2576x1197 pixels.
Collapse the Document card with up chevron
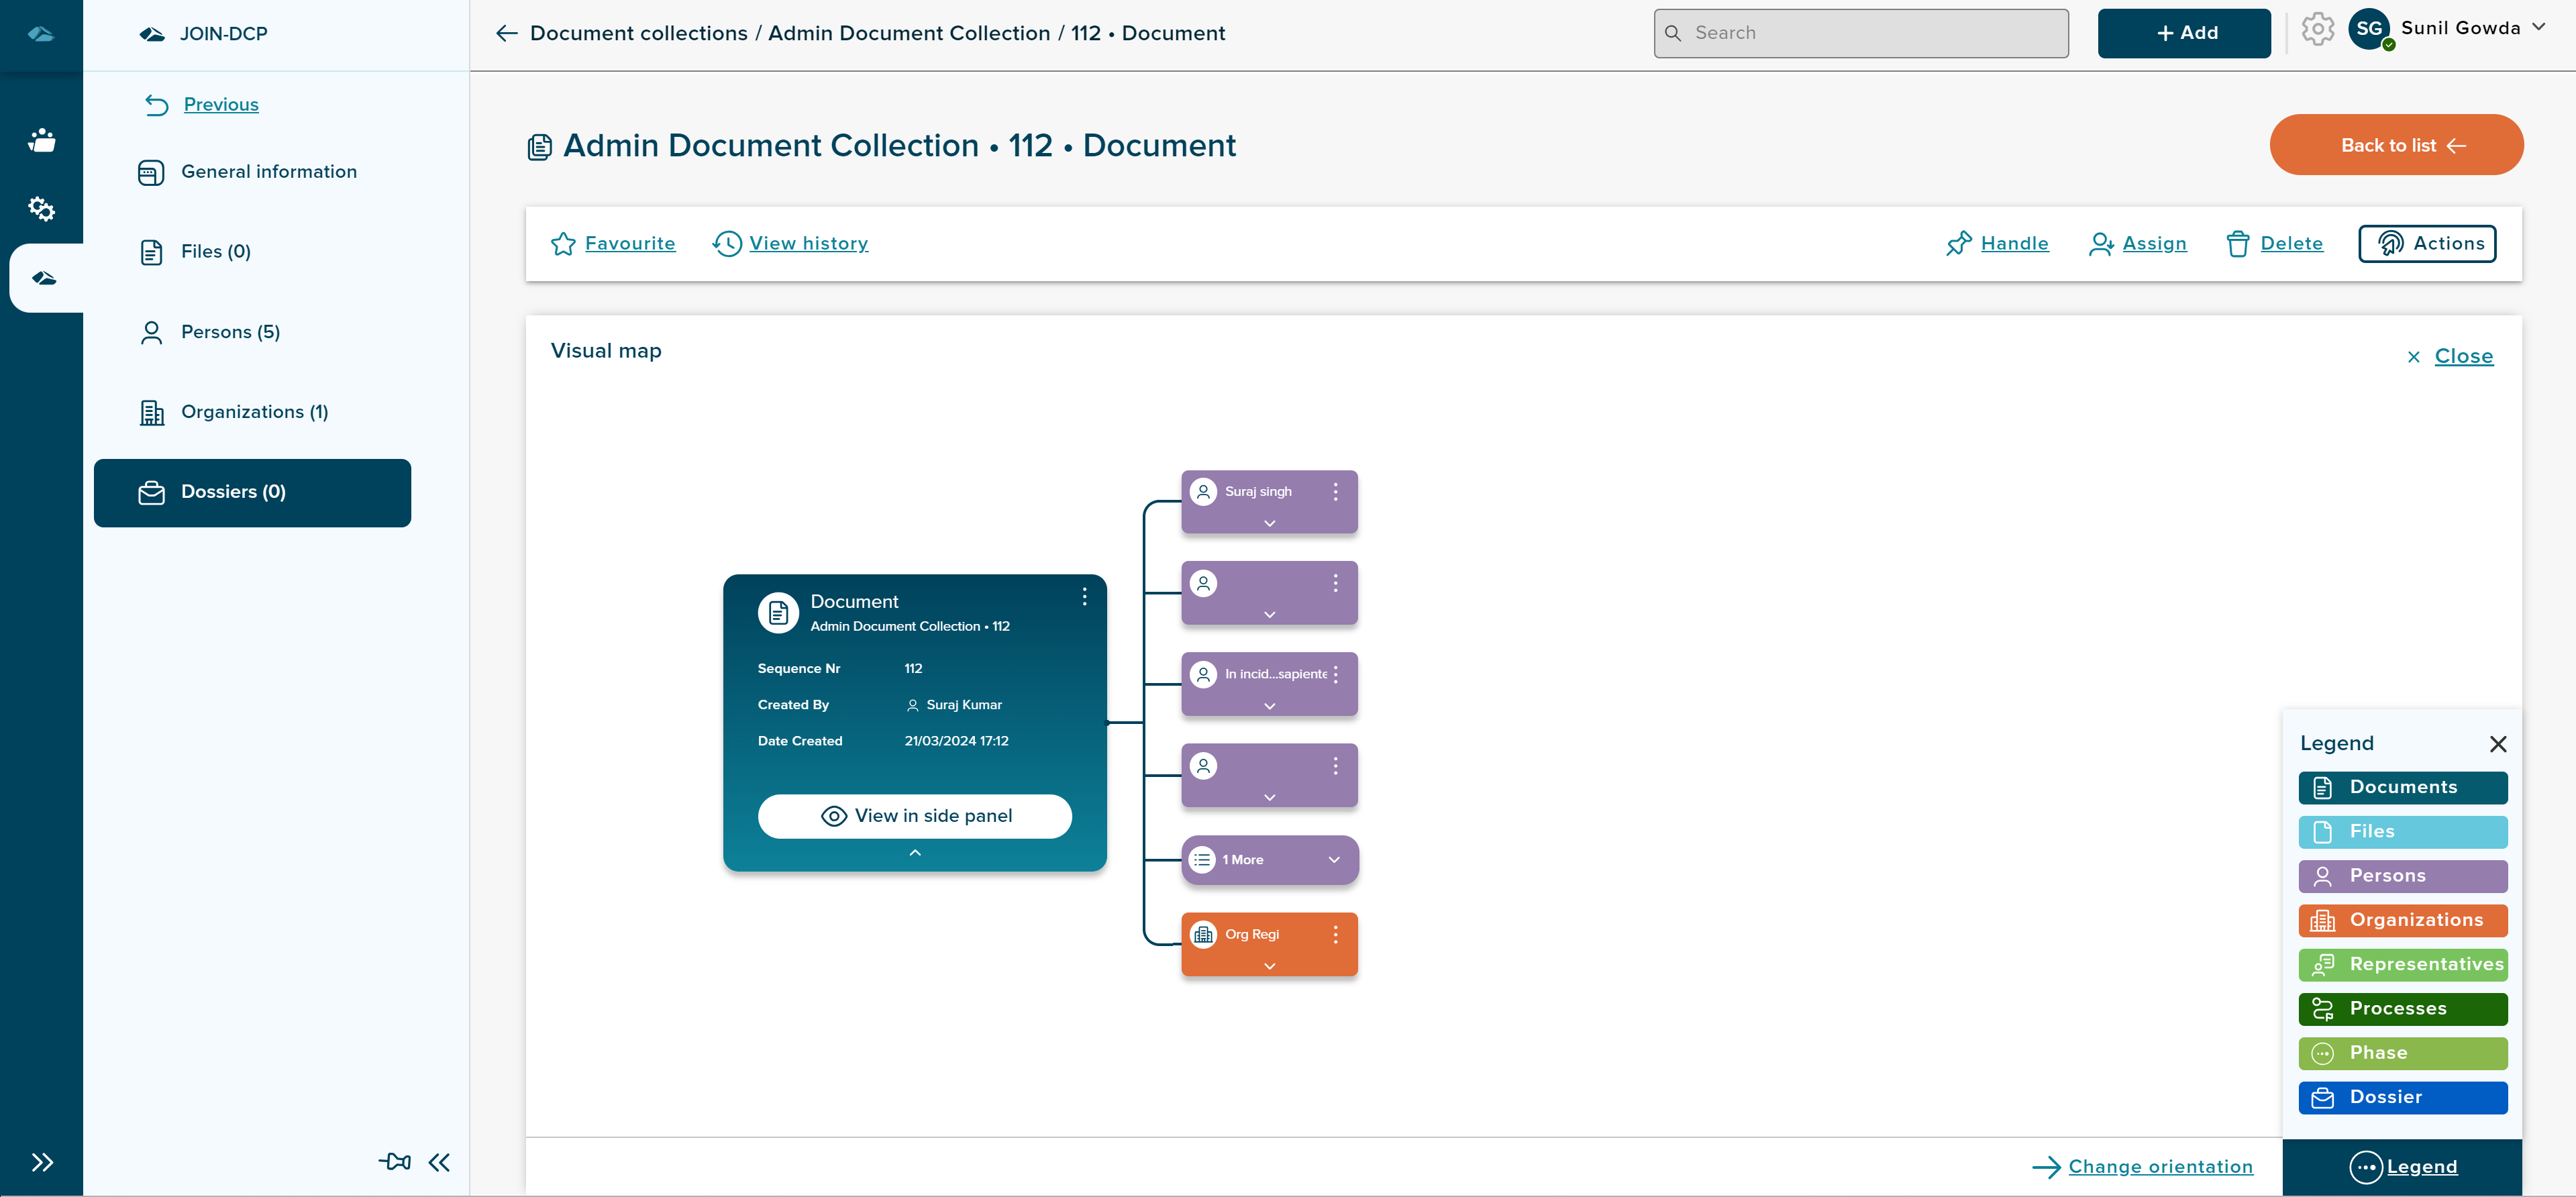[914, 853]
